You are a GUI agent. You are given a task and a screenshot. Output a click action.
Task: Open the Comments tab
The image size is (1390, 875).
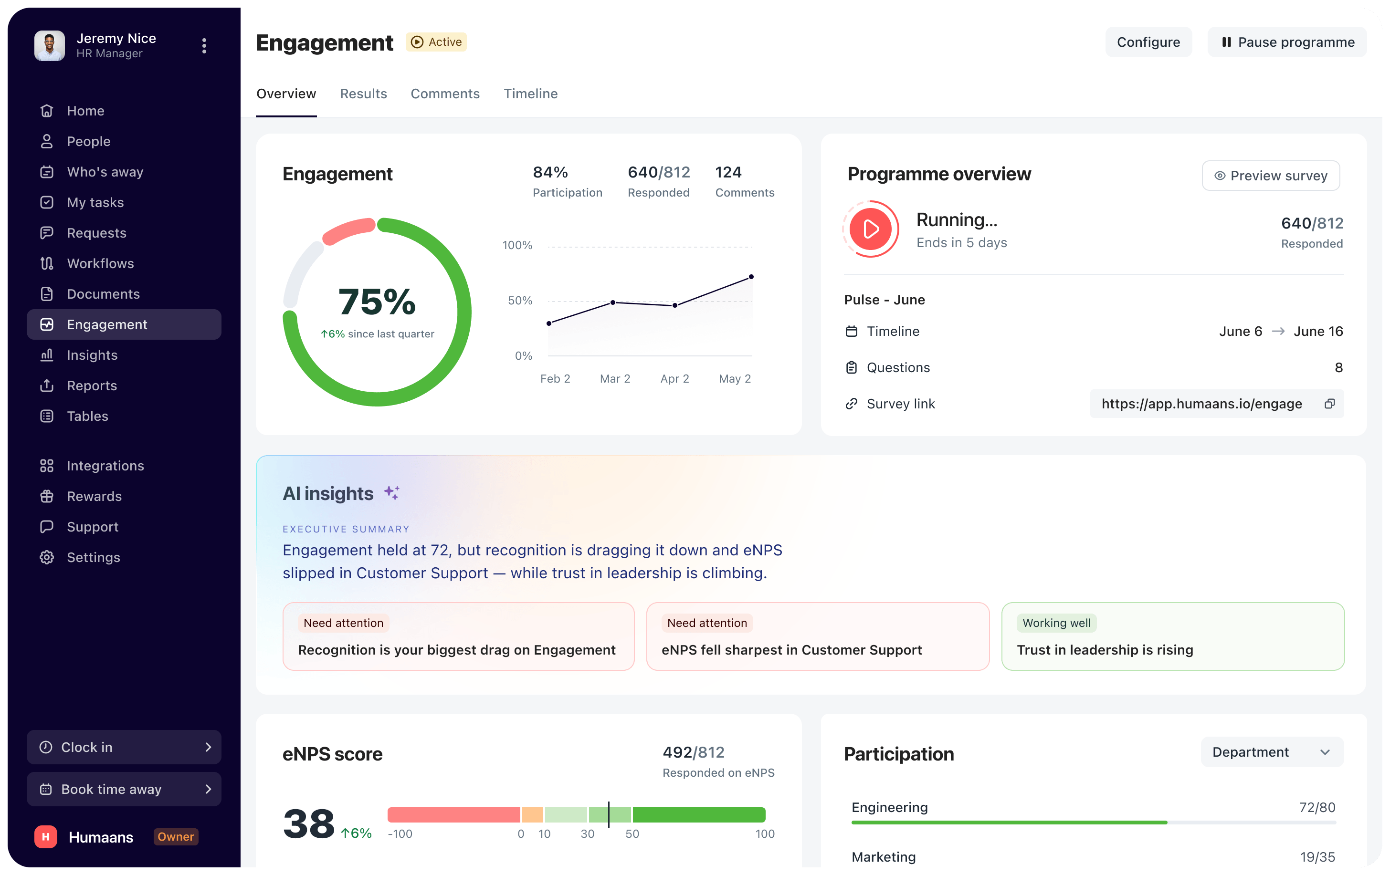445,94
